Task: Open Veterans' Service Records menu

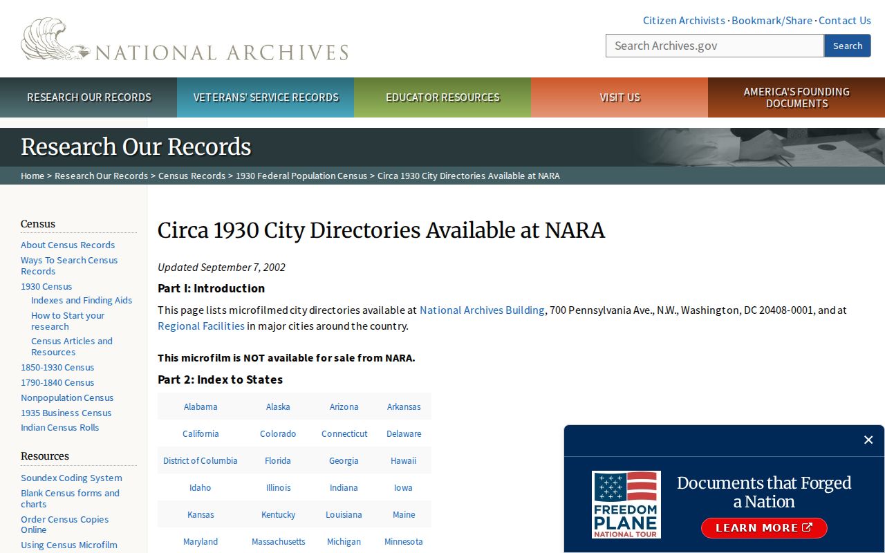Action: 265,97
